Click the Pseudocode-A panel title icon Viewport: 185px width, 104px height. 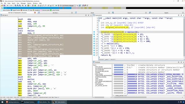tap(94, 15)
